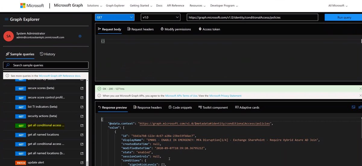
Task: Click the Microsoft logo in the header
Action: 32,6
